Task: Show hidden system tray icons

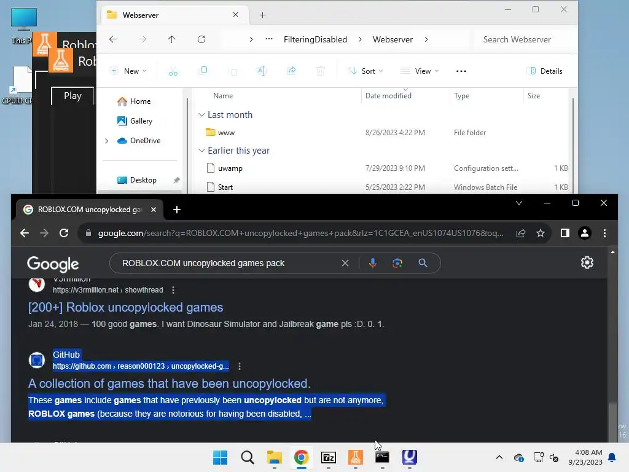Action: click(x=499, y=457)
